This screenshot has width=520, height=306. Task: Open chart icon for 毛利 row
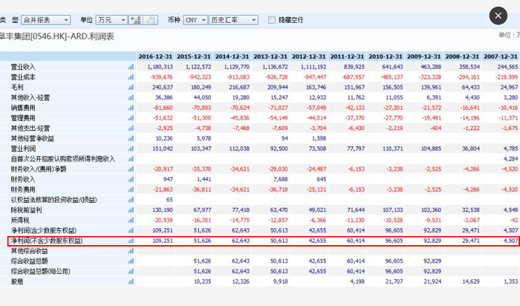[131, 88]
